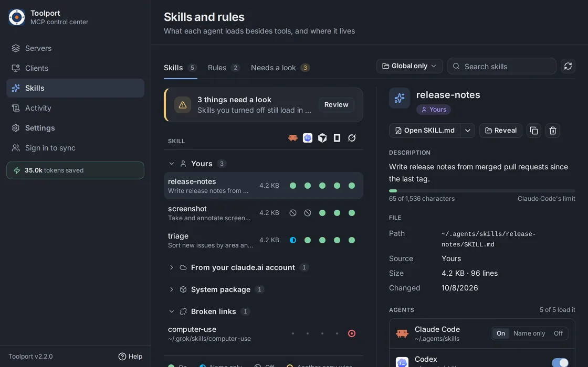Click the Clients monitor icon in the sidebar
588x367 pixels.
[16, 68]
